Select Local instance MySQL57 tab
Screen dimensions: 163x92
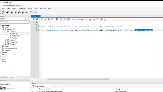[11, 5]
